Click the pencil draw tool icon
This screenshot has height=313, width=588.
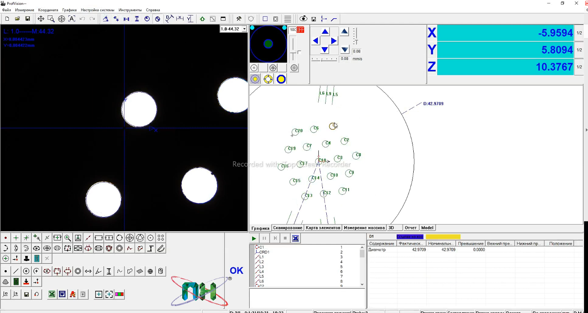click(x=161, y=248)
